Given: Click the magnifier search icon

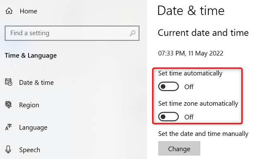Looking at the screenshot, I should coord(132,33).
